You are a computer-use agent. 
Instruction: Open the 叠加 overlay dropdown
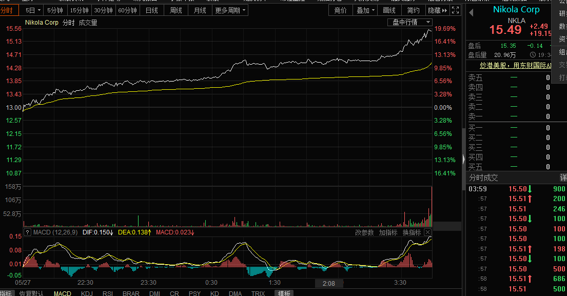[365, 10]
